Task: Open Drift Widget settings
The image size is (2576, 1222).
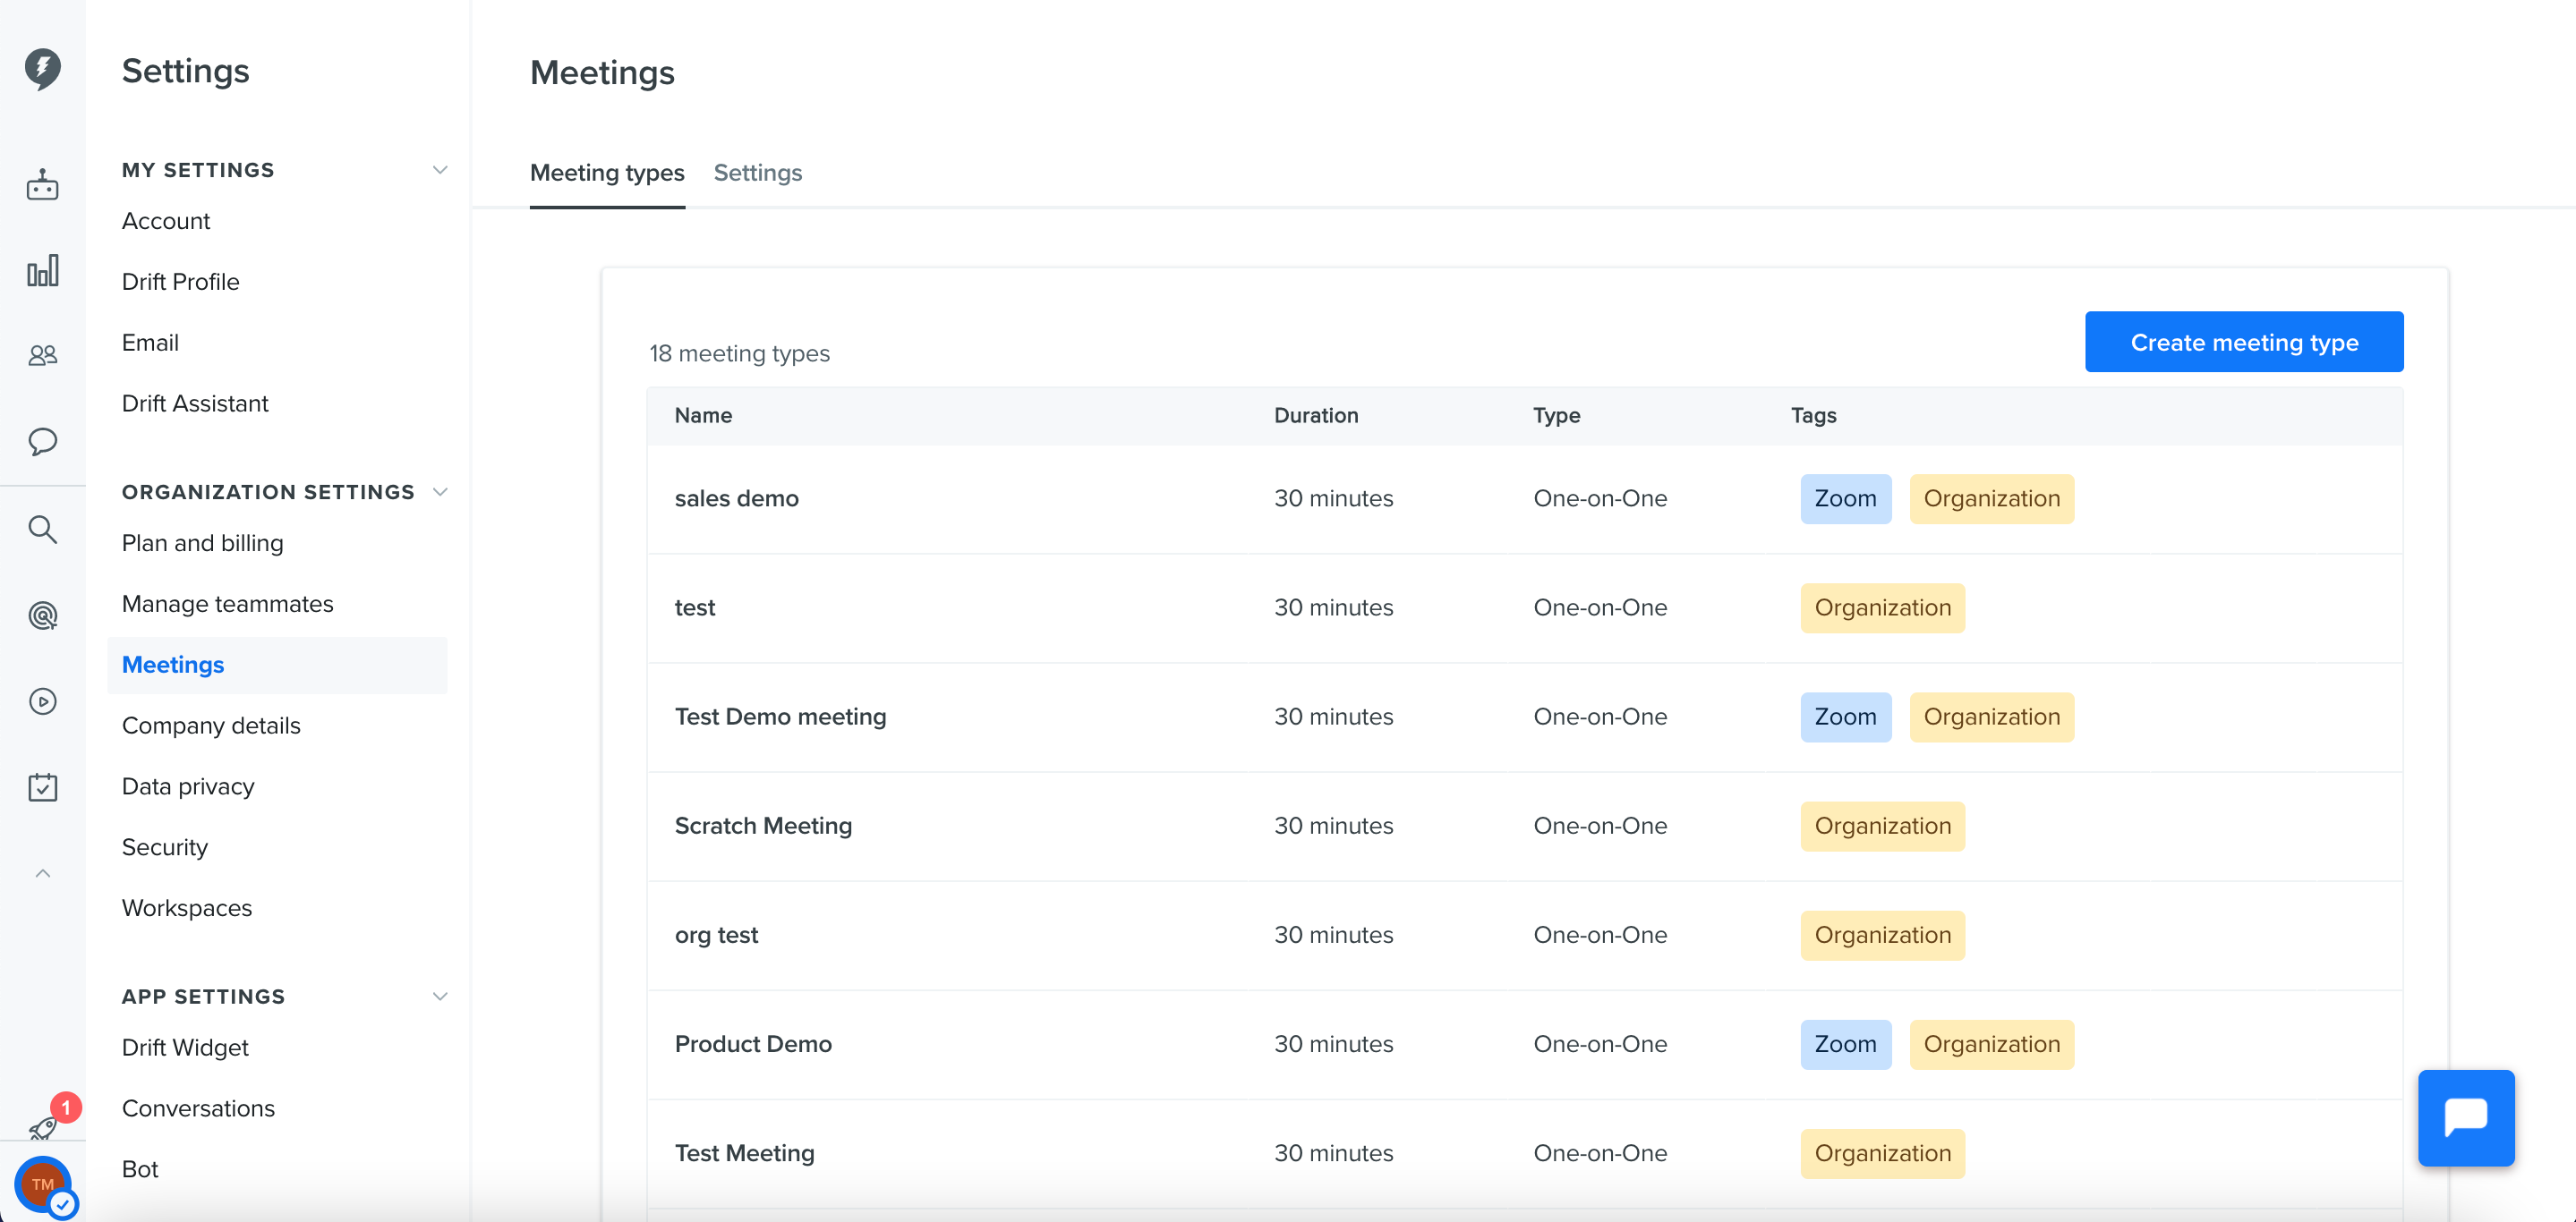Action: click(x=185, y=1048)
